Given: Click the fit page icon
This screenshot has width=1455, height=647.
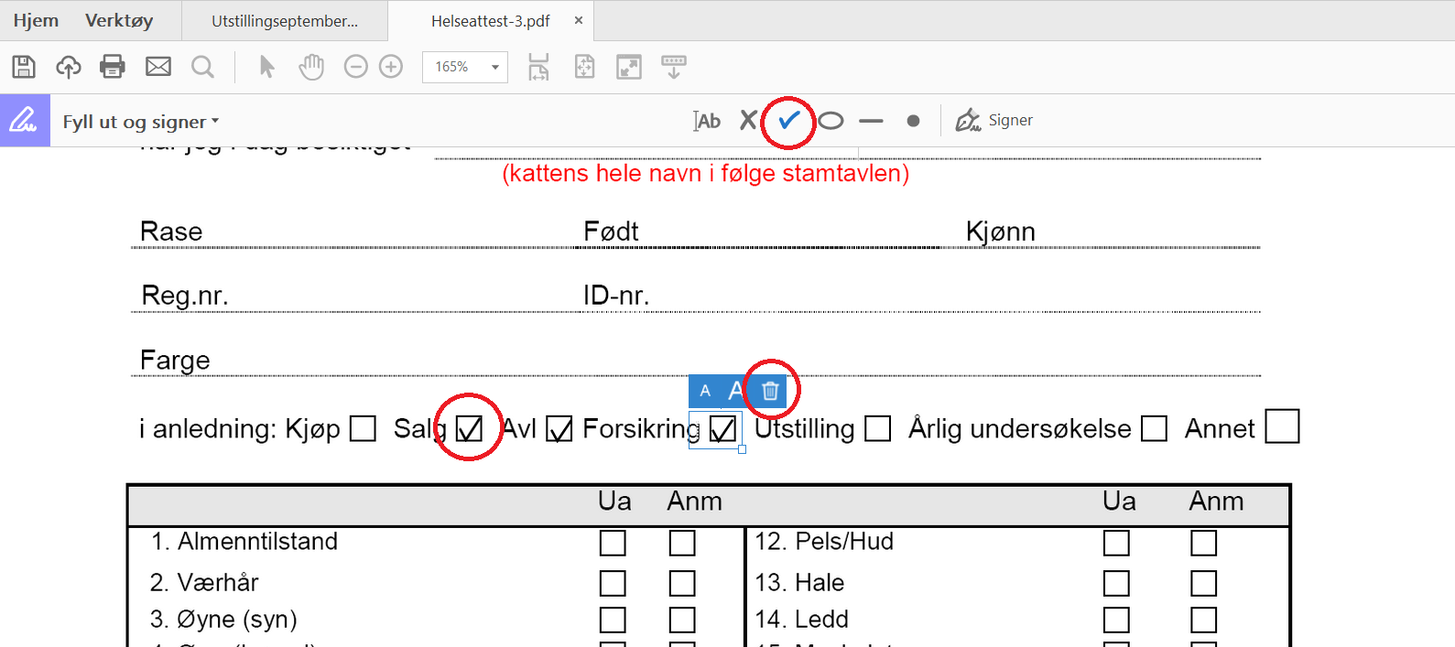Looking at the screenshot, I should click(584, 66).
